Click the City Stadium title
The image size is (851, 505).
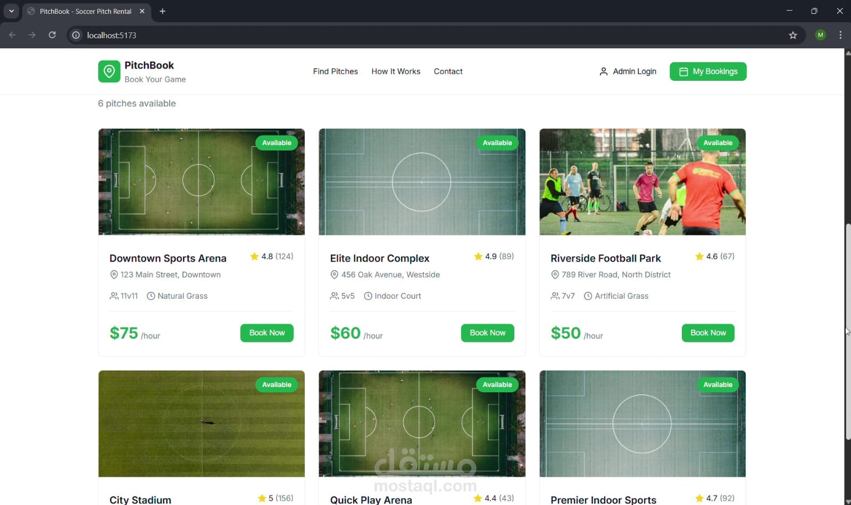click(x=140, y=500)
